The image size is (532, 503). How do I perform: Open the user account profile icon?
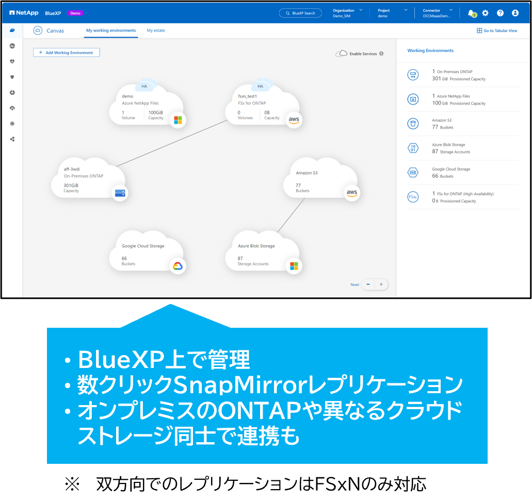(x=515, y=13)
